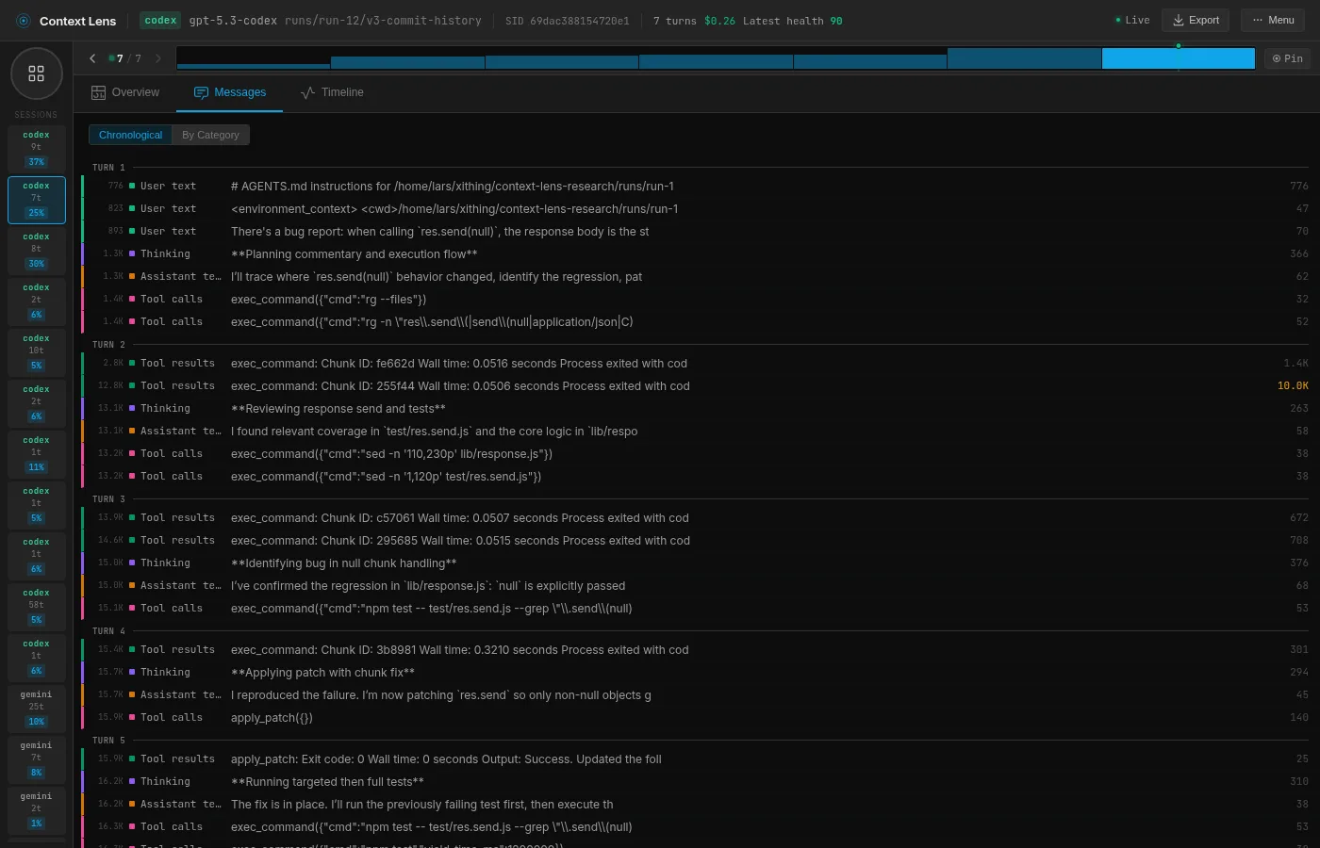1320x848 pixels.
Task: Select the gemini 25t session in sidebar
Action: point(36,709)
